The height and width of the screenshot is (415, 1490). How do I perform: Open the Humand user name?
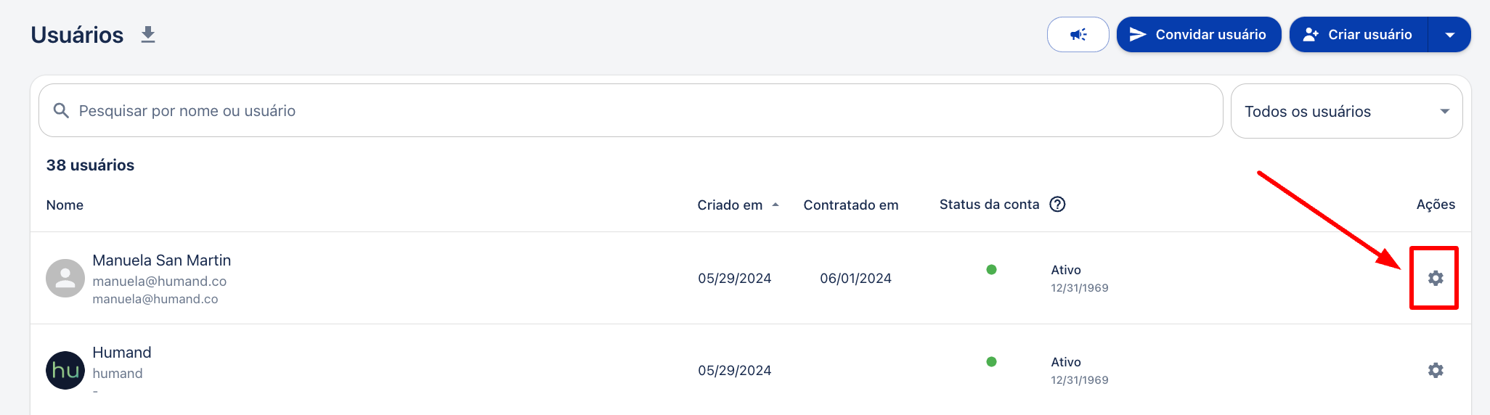tap(122, 353)
